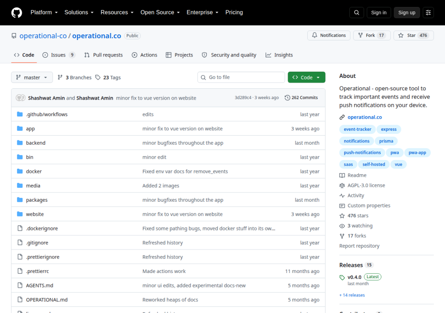445x313 pixels.
Task: Click commit hash 3d289c4
Action: click(x=243, y=98)
